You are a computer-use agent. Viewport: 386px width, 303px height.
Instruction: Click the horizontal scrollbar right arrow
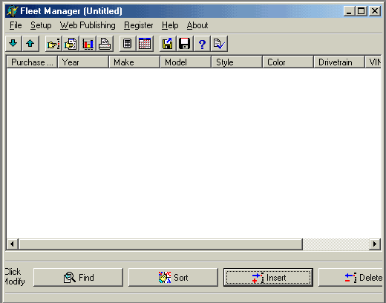(375, 244)
